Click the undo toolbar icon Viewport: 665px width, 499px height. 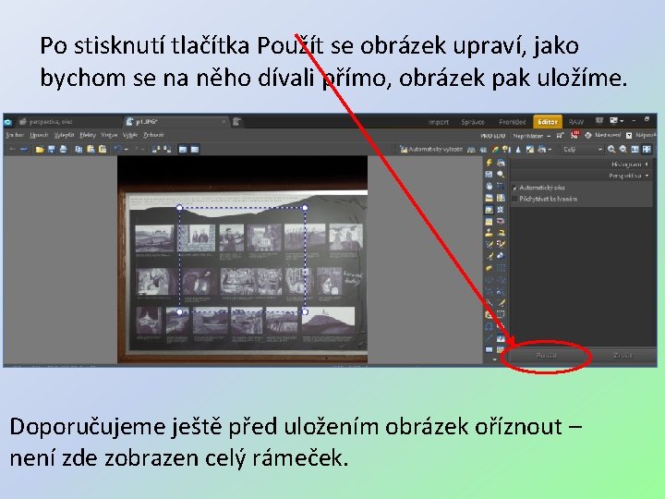click(x=118, y=150)
